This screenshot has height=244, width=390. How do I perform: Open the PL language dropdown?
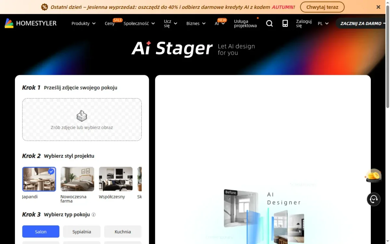323,23
